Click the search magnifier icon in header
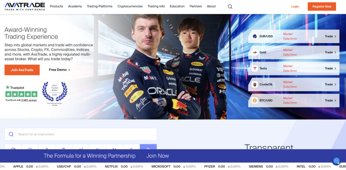Image resolution: width=346 pixels, height=170 pixels. [230, 6]
